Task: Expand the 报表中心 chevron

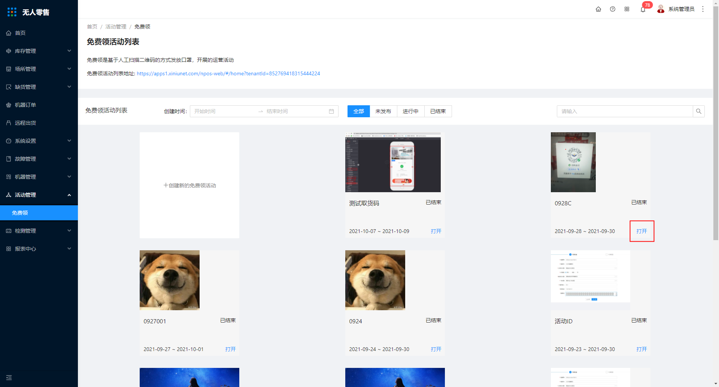Action: [x=69, y=249]
